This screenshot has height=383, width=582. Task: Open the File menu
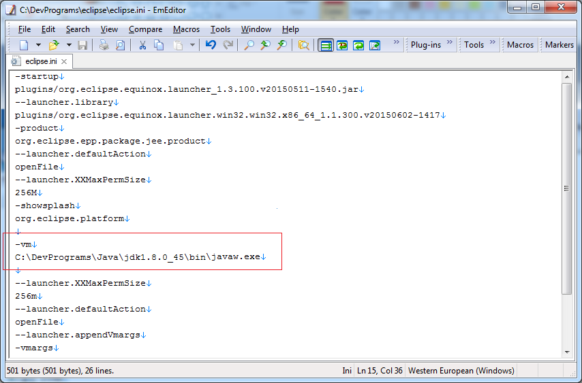tap(25, 29)
